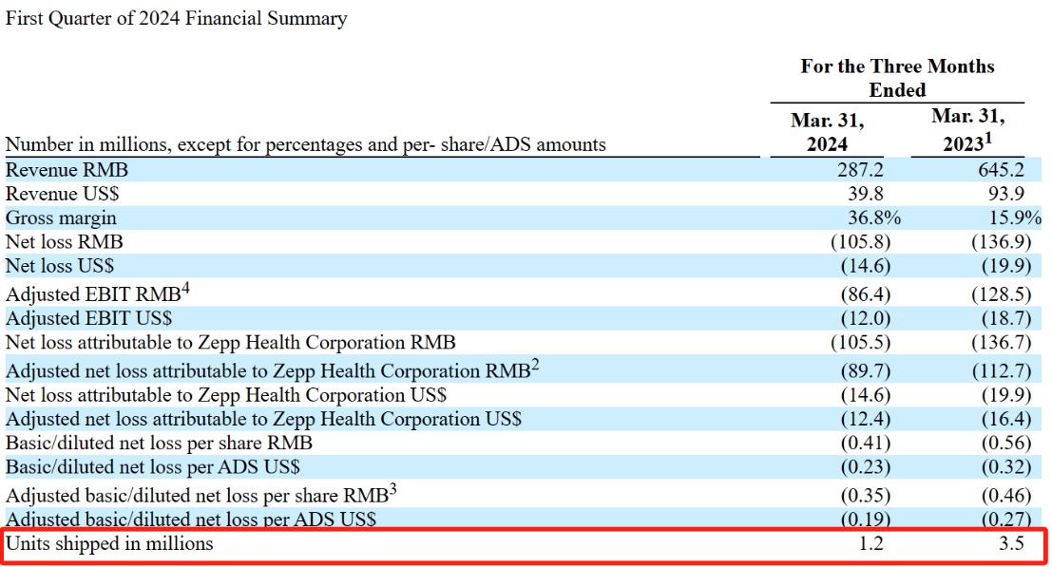
Task: Click the Units shipped in millions label
Action: [x=109, y=543]
